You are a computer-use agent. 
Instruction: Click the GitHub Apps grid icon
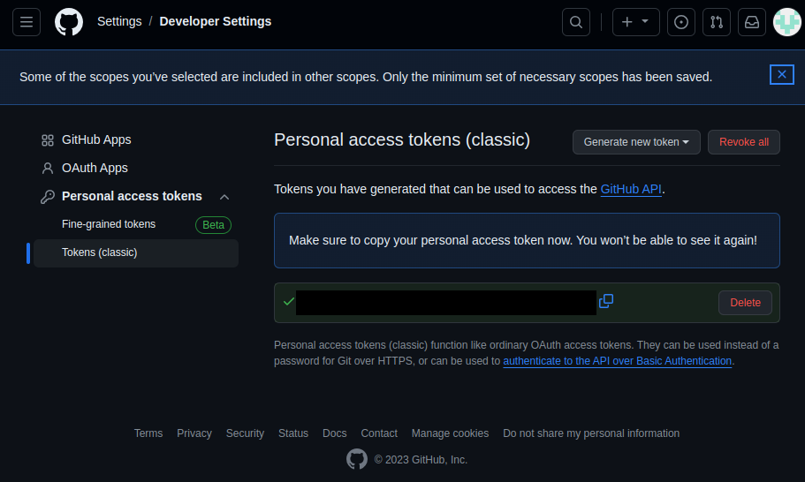pyautogui.click(x=48, y=140)
